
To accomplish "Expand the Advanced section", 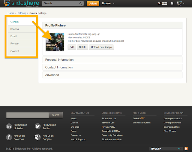I will (112, 75).
